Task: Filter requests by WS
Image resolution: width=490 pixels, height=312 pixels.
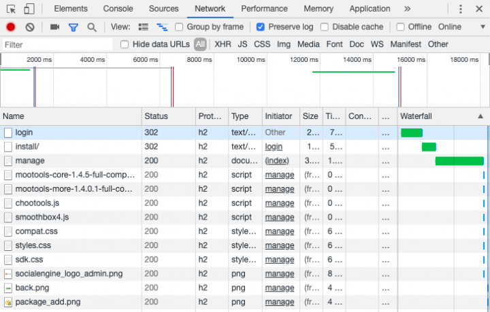Action: tap(377, 44)
